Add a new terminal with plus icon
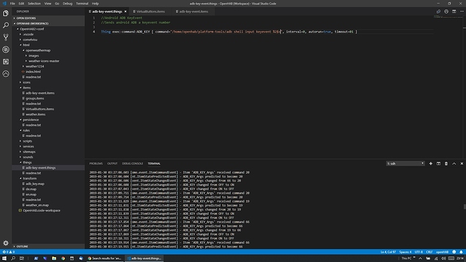Viewport: 466px width, 262px height. [x=431, y=163]
